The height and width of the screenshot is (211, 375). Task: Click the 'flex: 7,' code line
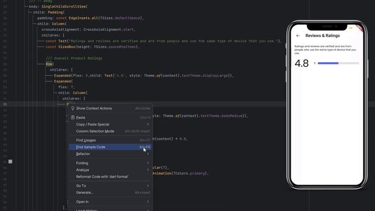[66, 87]
